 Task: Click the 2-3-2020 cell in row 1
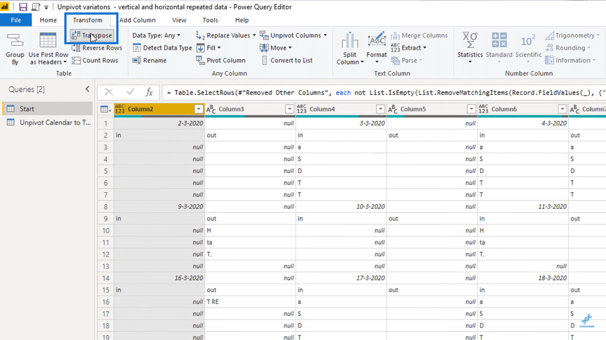[x=159, y=123]
